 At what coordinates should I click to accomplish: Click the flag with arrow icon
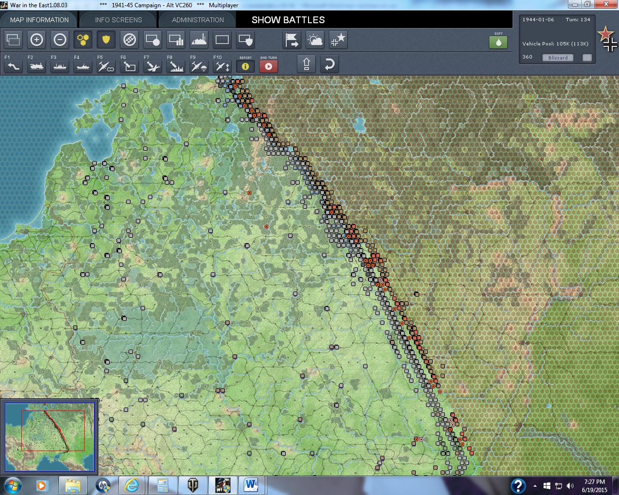[x=292, y=40]
